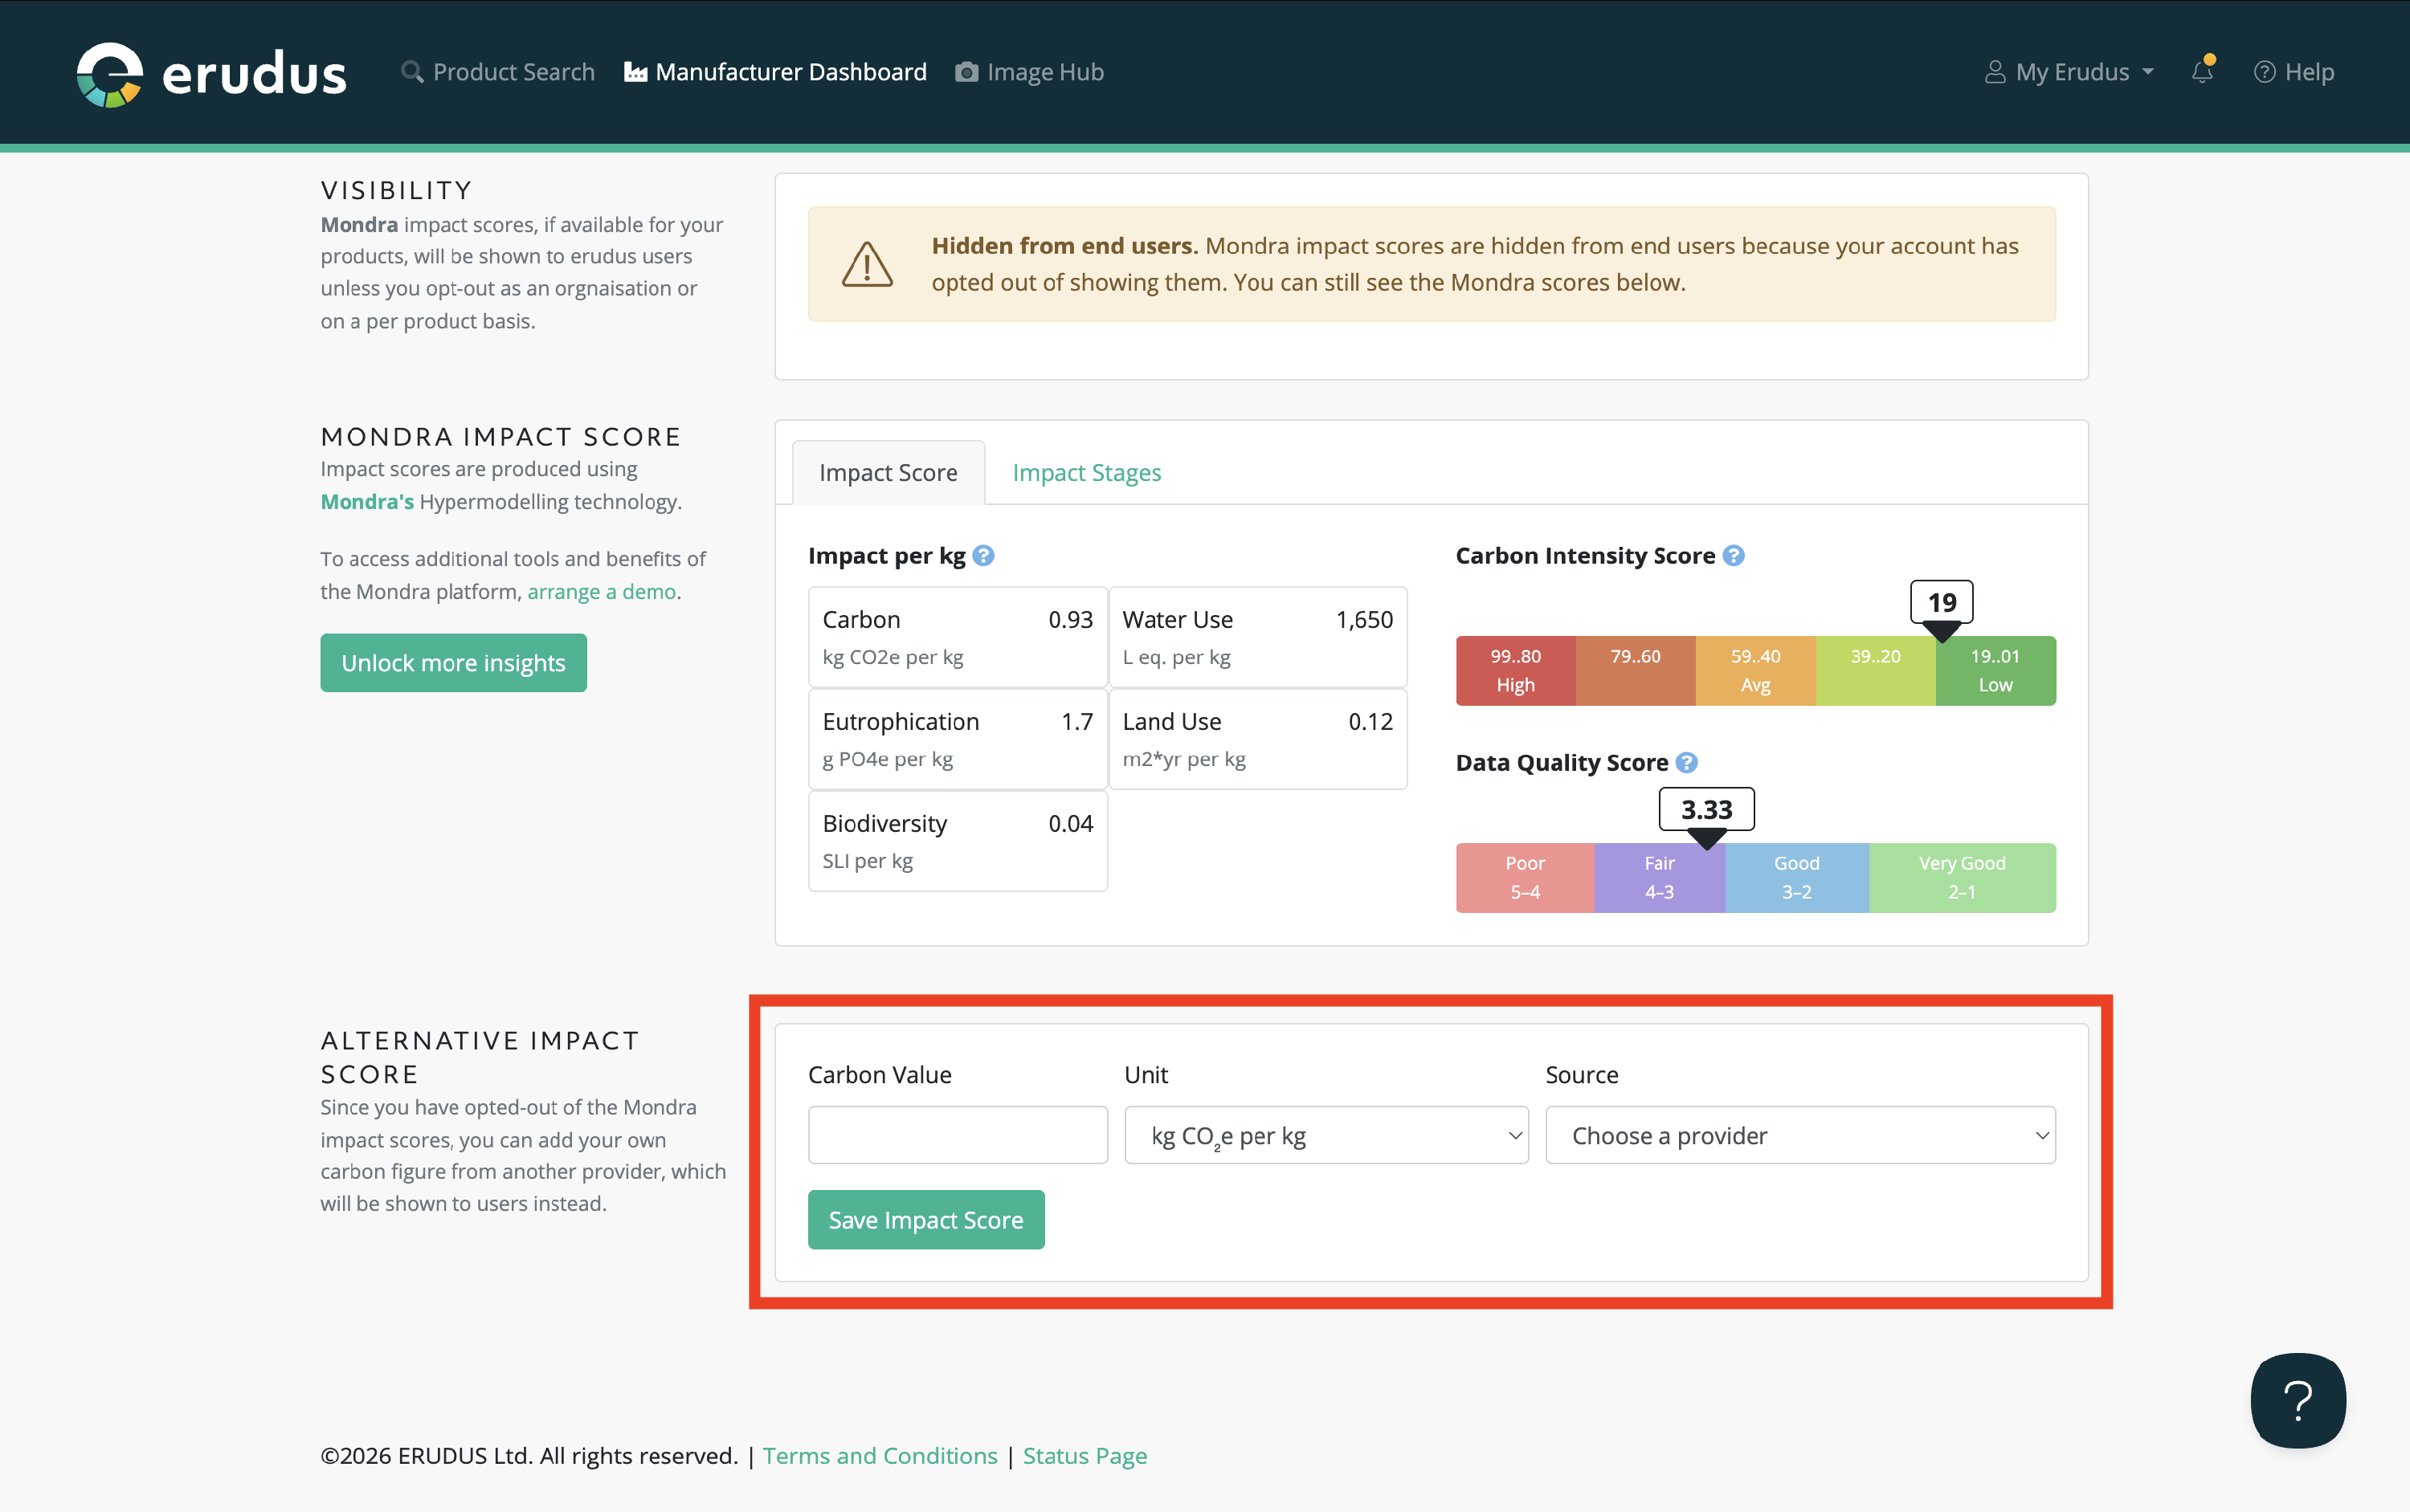The width and height of the screenshot is (2410, 1512).
Task: Select the Impact Score tab
Action: [x=888, y=472]
